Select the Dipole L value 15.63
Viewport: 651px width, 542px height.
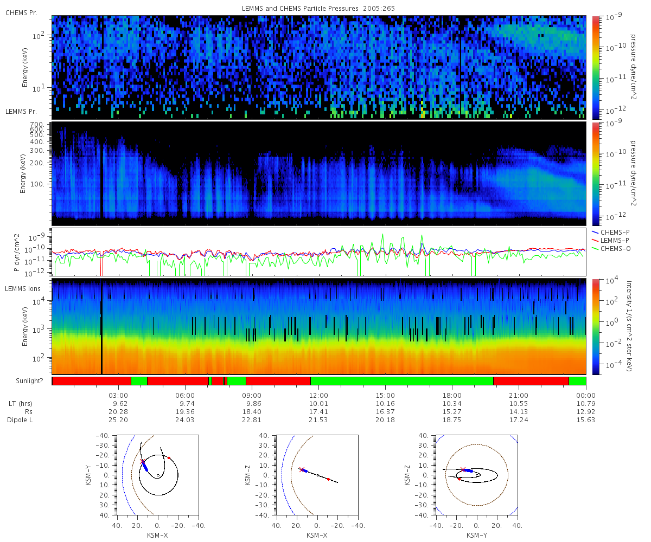point(586,420)
